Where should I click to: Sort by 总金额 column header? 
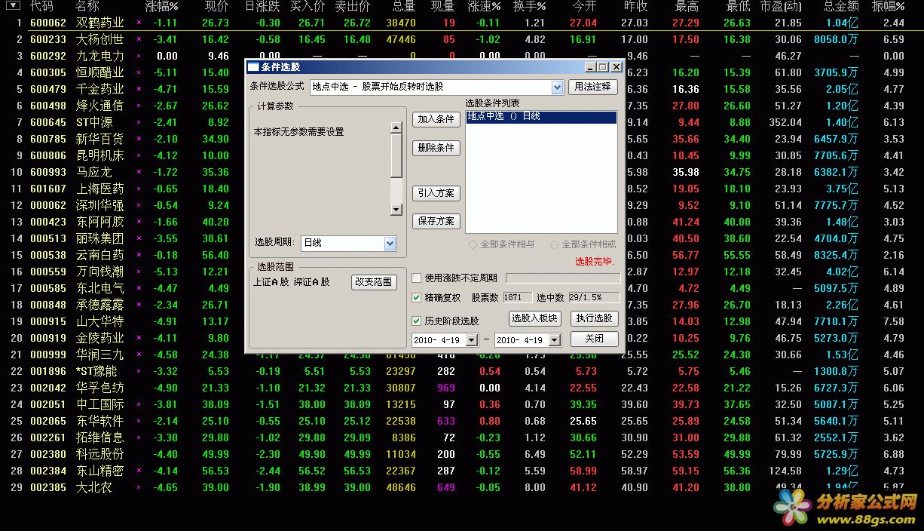(x=841, y=6)
